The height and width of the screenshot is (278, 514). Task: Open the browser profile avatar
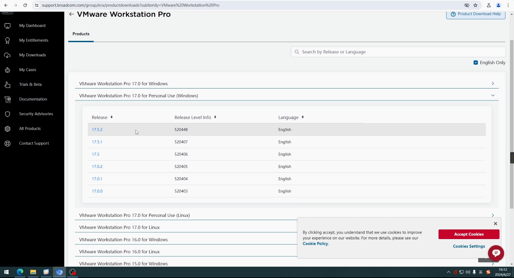pos(499,5)
